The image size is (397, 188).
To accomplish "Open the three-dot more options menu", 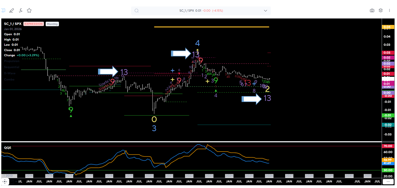I will [389, 11].
